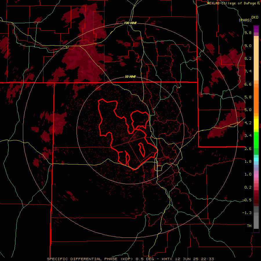Click the 8.2 scale label
Image resolution: width=261 pixels, height=261 pixels.
click(x=248, y=58)
